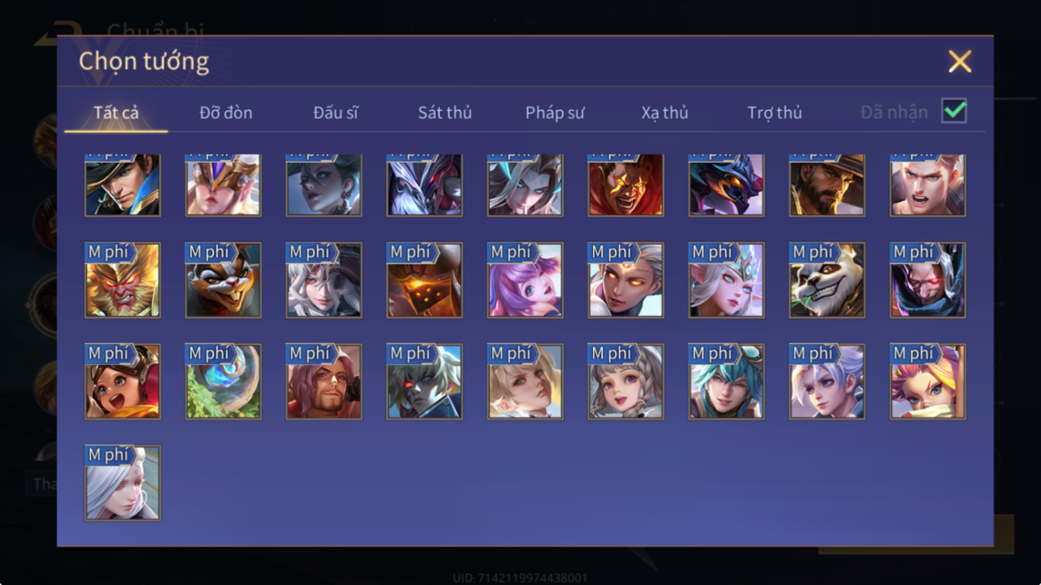The image size is (1041, 585).
Task: Select the red fiery demon hero portrait
Action: 625,185
